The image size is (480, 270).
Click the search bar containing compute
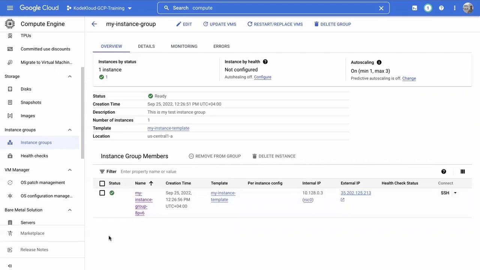click(273, 8)
